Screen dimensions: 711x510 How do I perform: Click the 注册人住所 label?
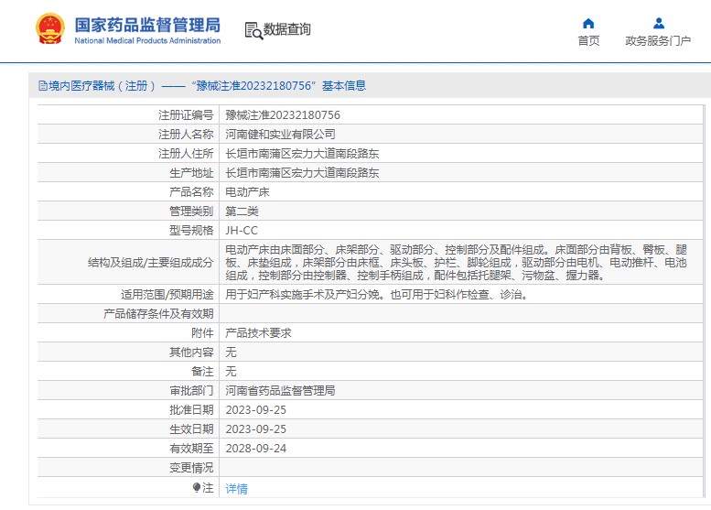point(186,153)
